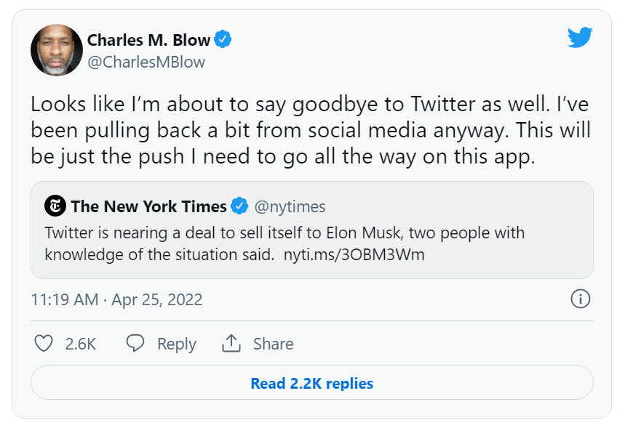Click the Share text label
625x428 pixels.
(273, 344)
